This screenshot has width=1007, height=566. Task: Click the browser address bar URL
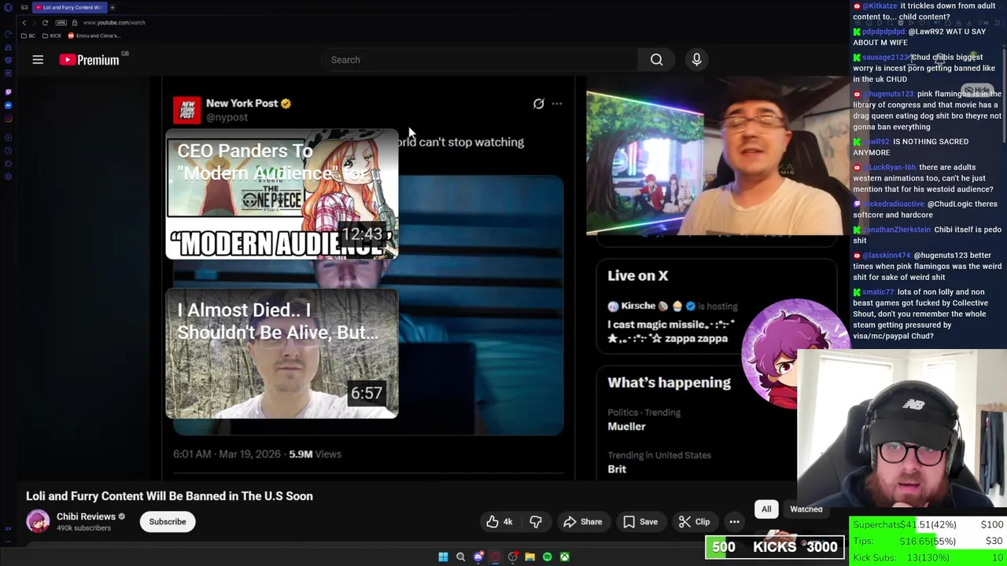[x=114, y=23]
